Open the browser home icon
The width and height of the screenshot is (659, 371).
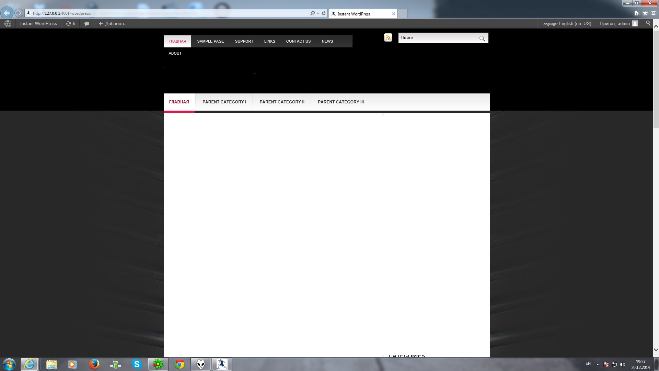(x=637, y=13)
